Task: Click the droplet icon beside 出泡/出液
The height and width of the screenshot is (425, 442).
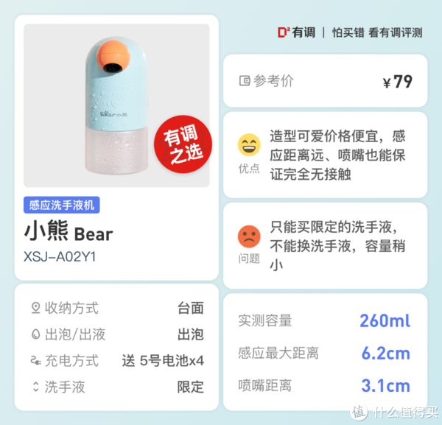Action: click(x=35, y=334)
